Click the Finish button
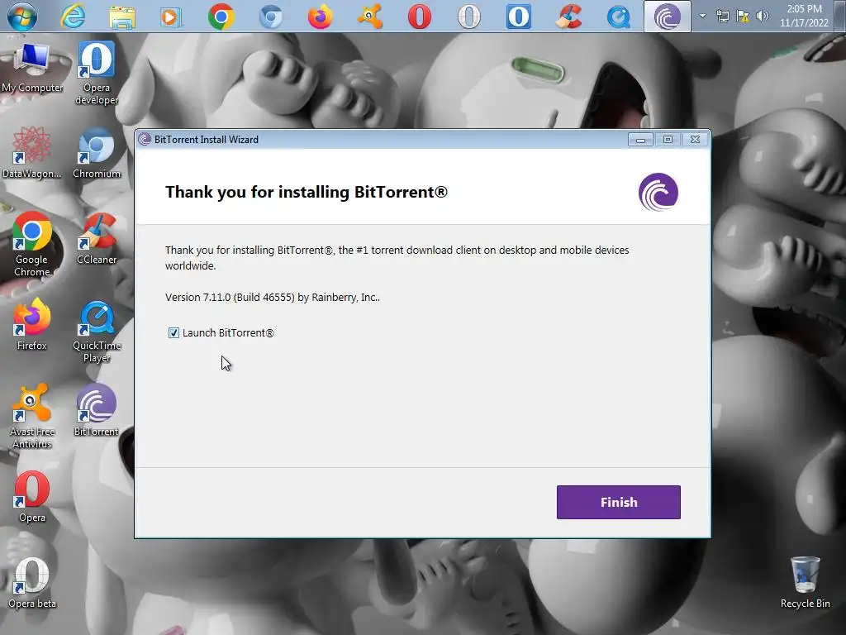Viewport: 846px width, 635px height. click(618, 502)
